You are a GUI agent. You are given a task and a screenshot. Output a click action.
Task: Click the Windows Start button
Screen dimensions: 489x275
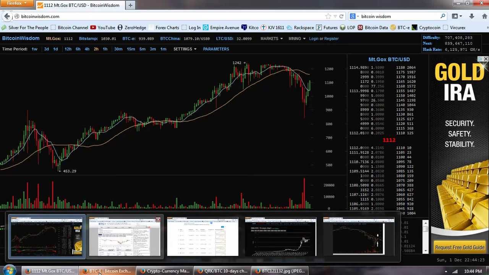point(9,271)
